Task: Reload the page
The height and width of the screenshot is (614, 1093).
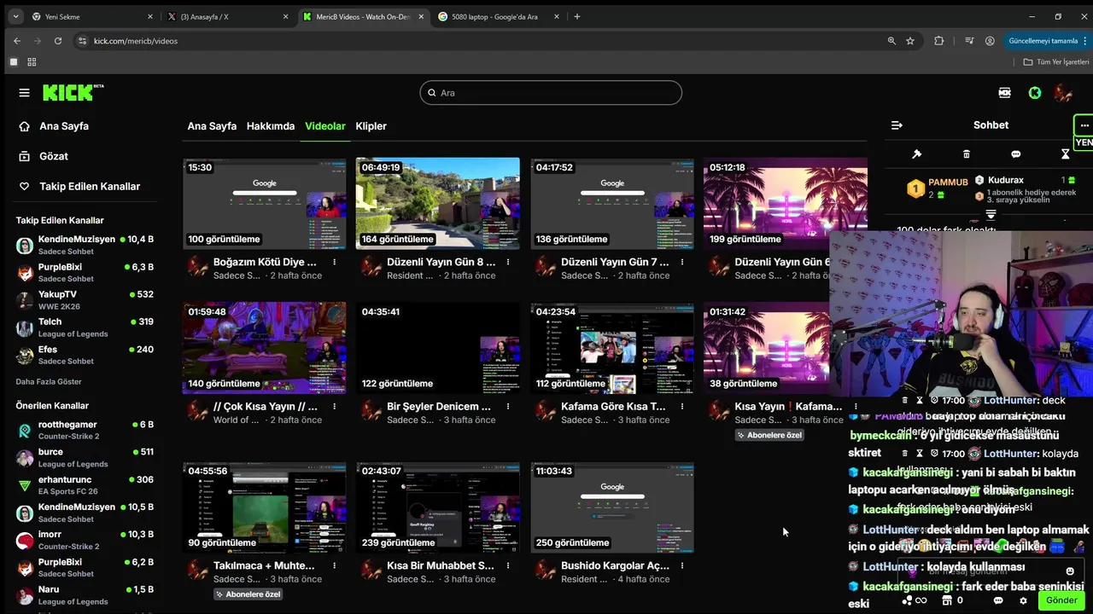Action: (x=58, y=41)
